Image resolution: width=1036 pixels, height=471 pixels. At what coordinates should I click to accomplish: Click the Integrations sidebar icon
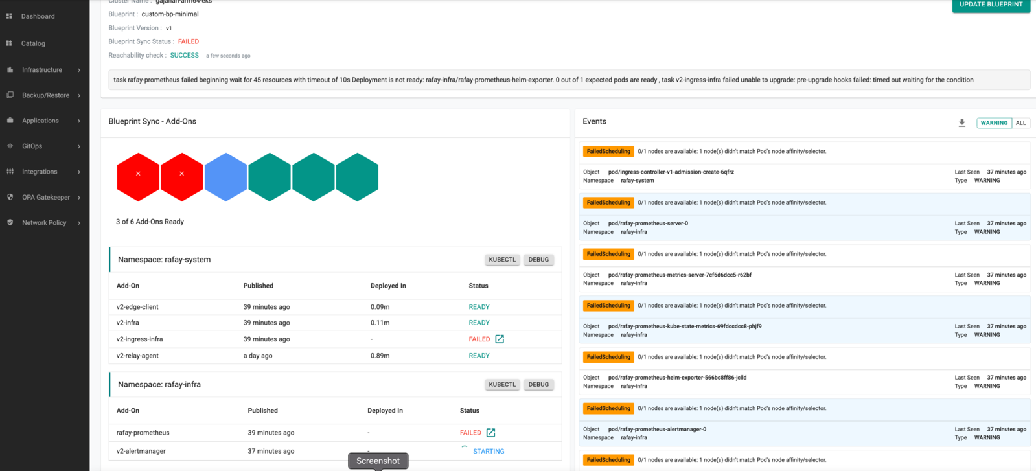pyautogui.click(x=10, y=172)
